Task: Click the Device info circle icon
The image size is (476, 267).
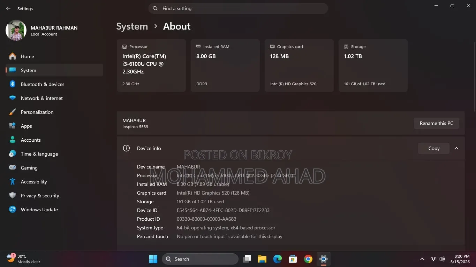Action: [126, 148]
